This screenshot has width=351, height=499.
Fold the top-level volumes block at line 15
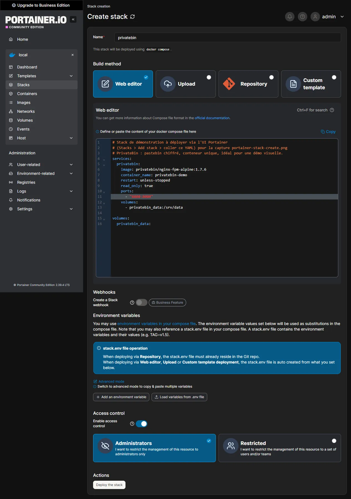(104, 219)
